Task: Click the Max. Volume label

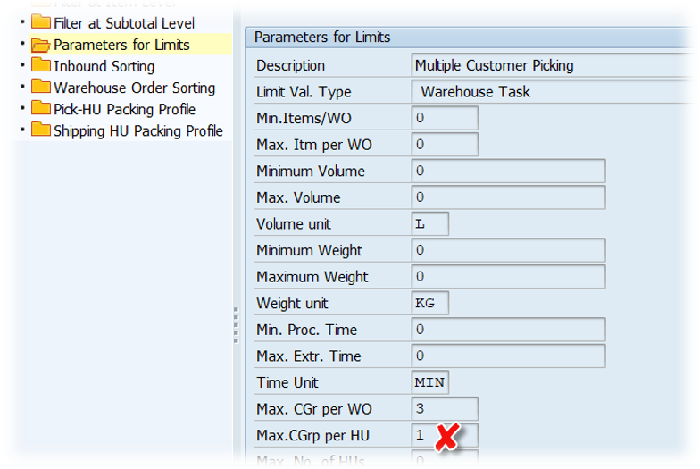Action: coord(298,197)
